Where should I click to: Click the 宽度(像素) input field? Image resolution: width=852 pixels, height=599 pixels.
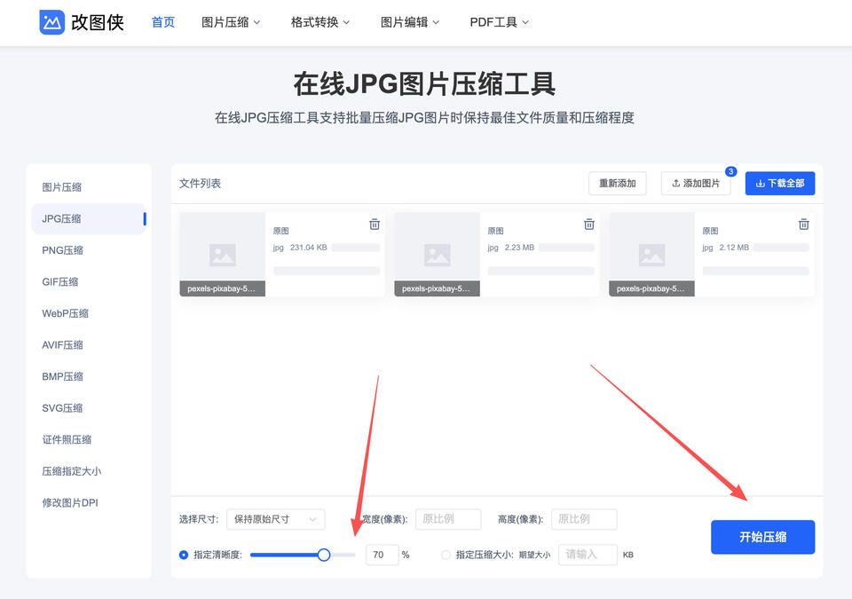[448, 519]
